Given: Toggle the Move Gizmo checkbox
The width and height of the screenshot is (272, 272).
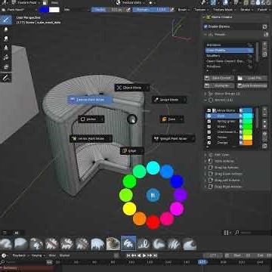Looking at the screenshot, I should pos(209,110).
